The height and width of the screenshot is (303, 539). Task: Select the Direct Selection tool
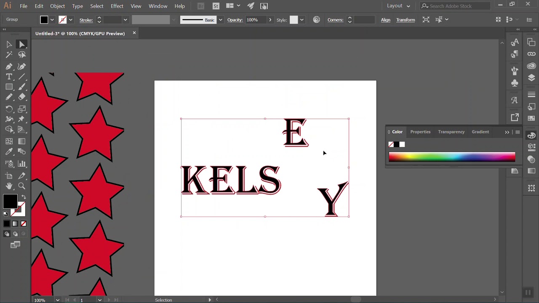coord(22,44)
